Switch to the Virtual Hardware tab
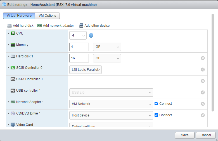 [x=19, y=16]
